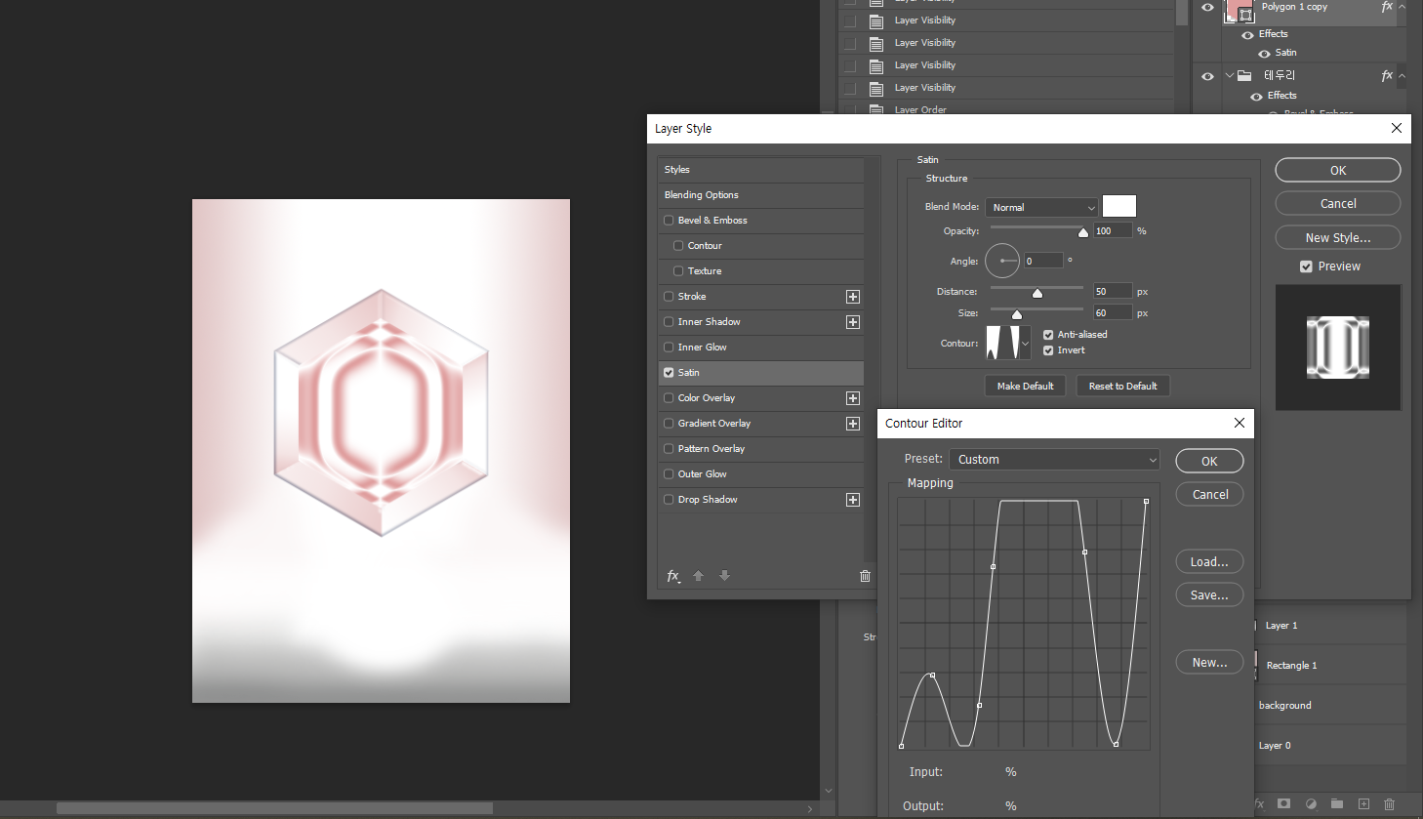The height and width of the screenshot is (819, 1423).
Task: Hide Effects of Polygon 1 copy
Action: 1247,35
